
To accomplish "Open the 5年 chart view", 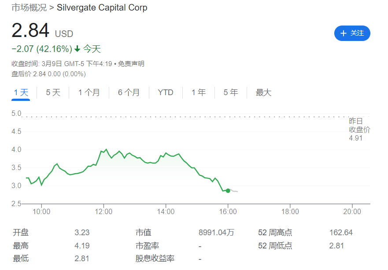I will 230,92.
